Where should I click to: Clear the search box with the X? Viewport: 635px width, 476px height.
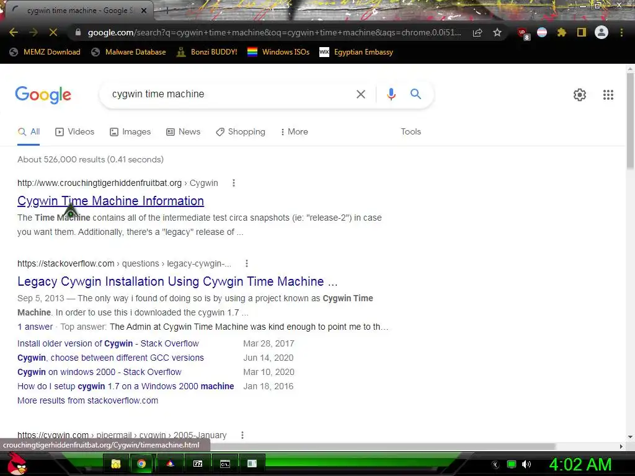pyautogui.click(x=360, y=94)
